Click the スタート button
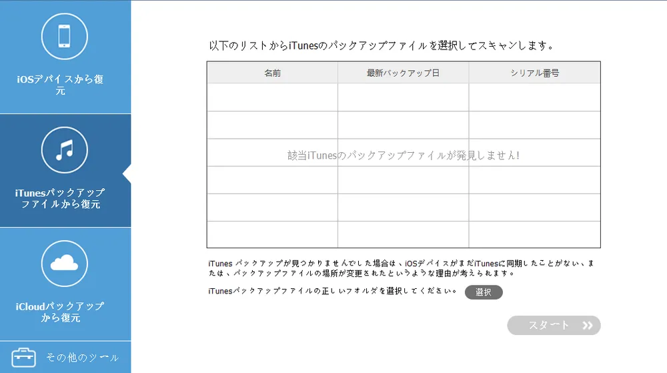The width and height of the screenshot is (667, 373). (x=554, y=326)
